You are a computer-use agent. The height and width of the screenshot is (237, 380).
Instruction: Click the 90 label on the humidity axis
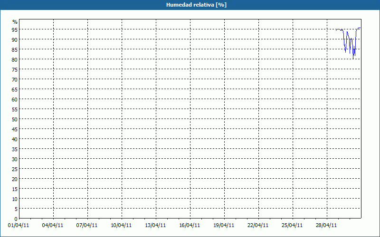click(x=15, y=40)
